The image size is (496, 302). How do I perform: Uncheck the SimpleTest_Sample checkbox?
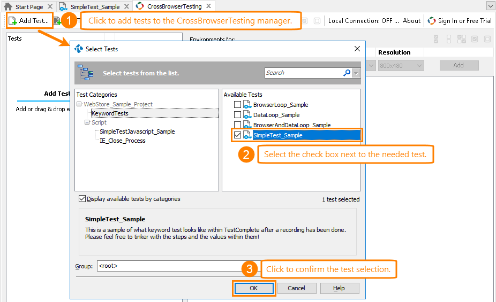click(x=238, y=135)
